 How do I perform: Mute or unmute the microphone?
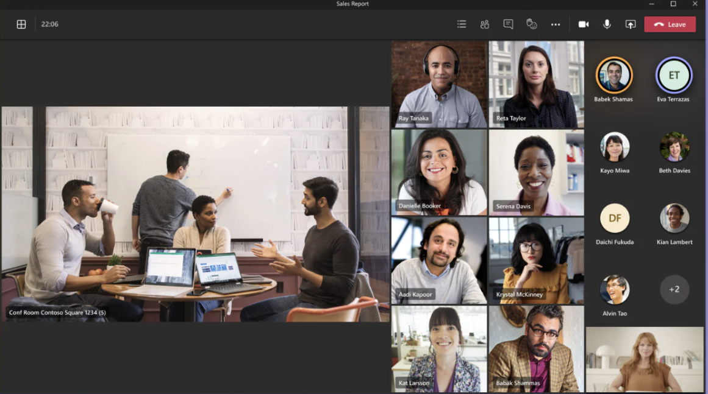pos(607,24)
